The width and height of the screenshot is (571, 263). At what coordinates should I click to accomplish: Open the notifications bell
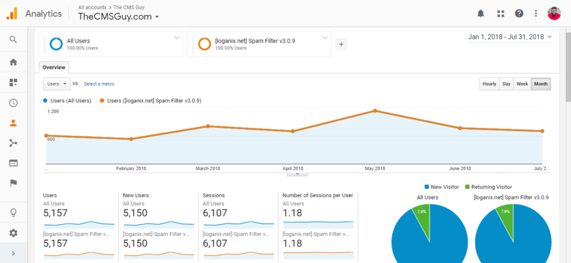click(x=481, y=14)
